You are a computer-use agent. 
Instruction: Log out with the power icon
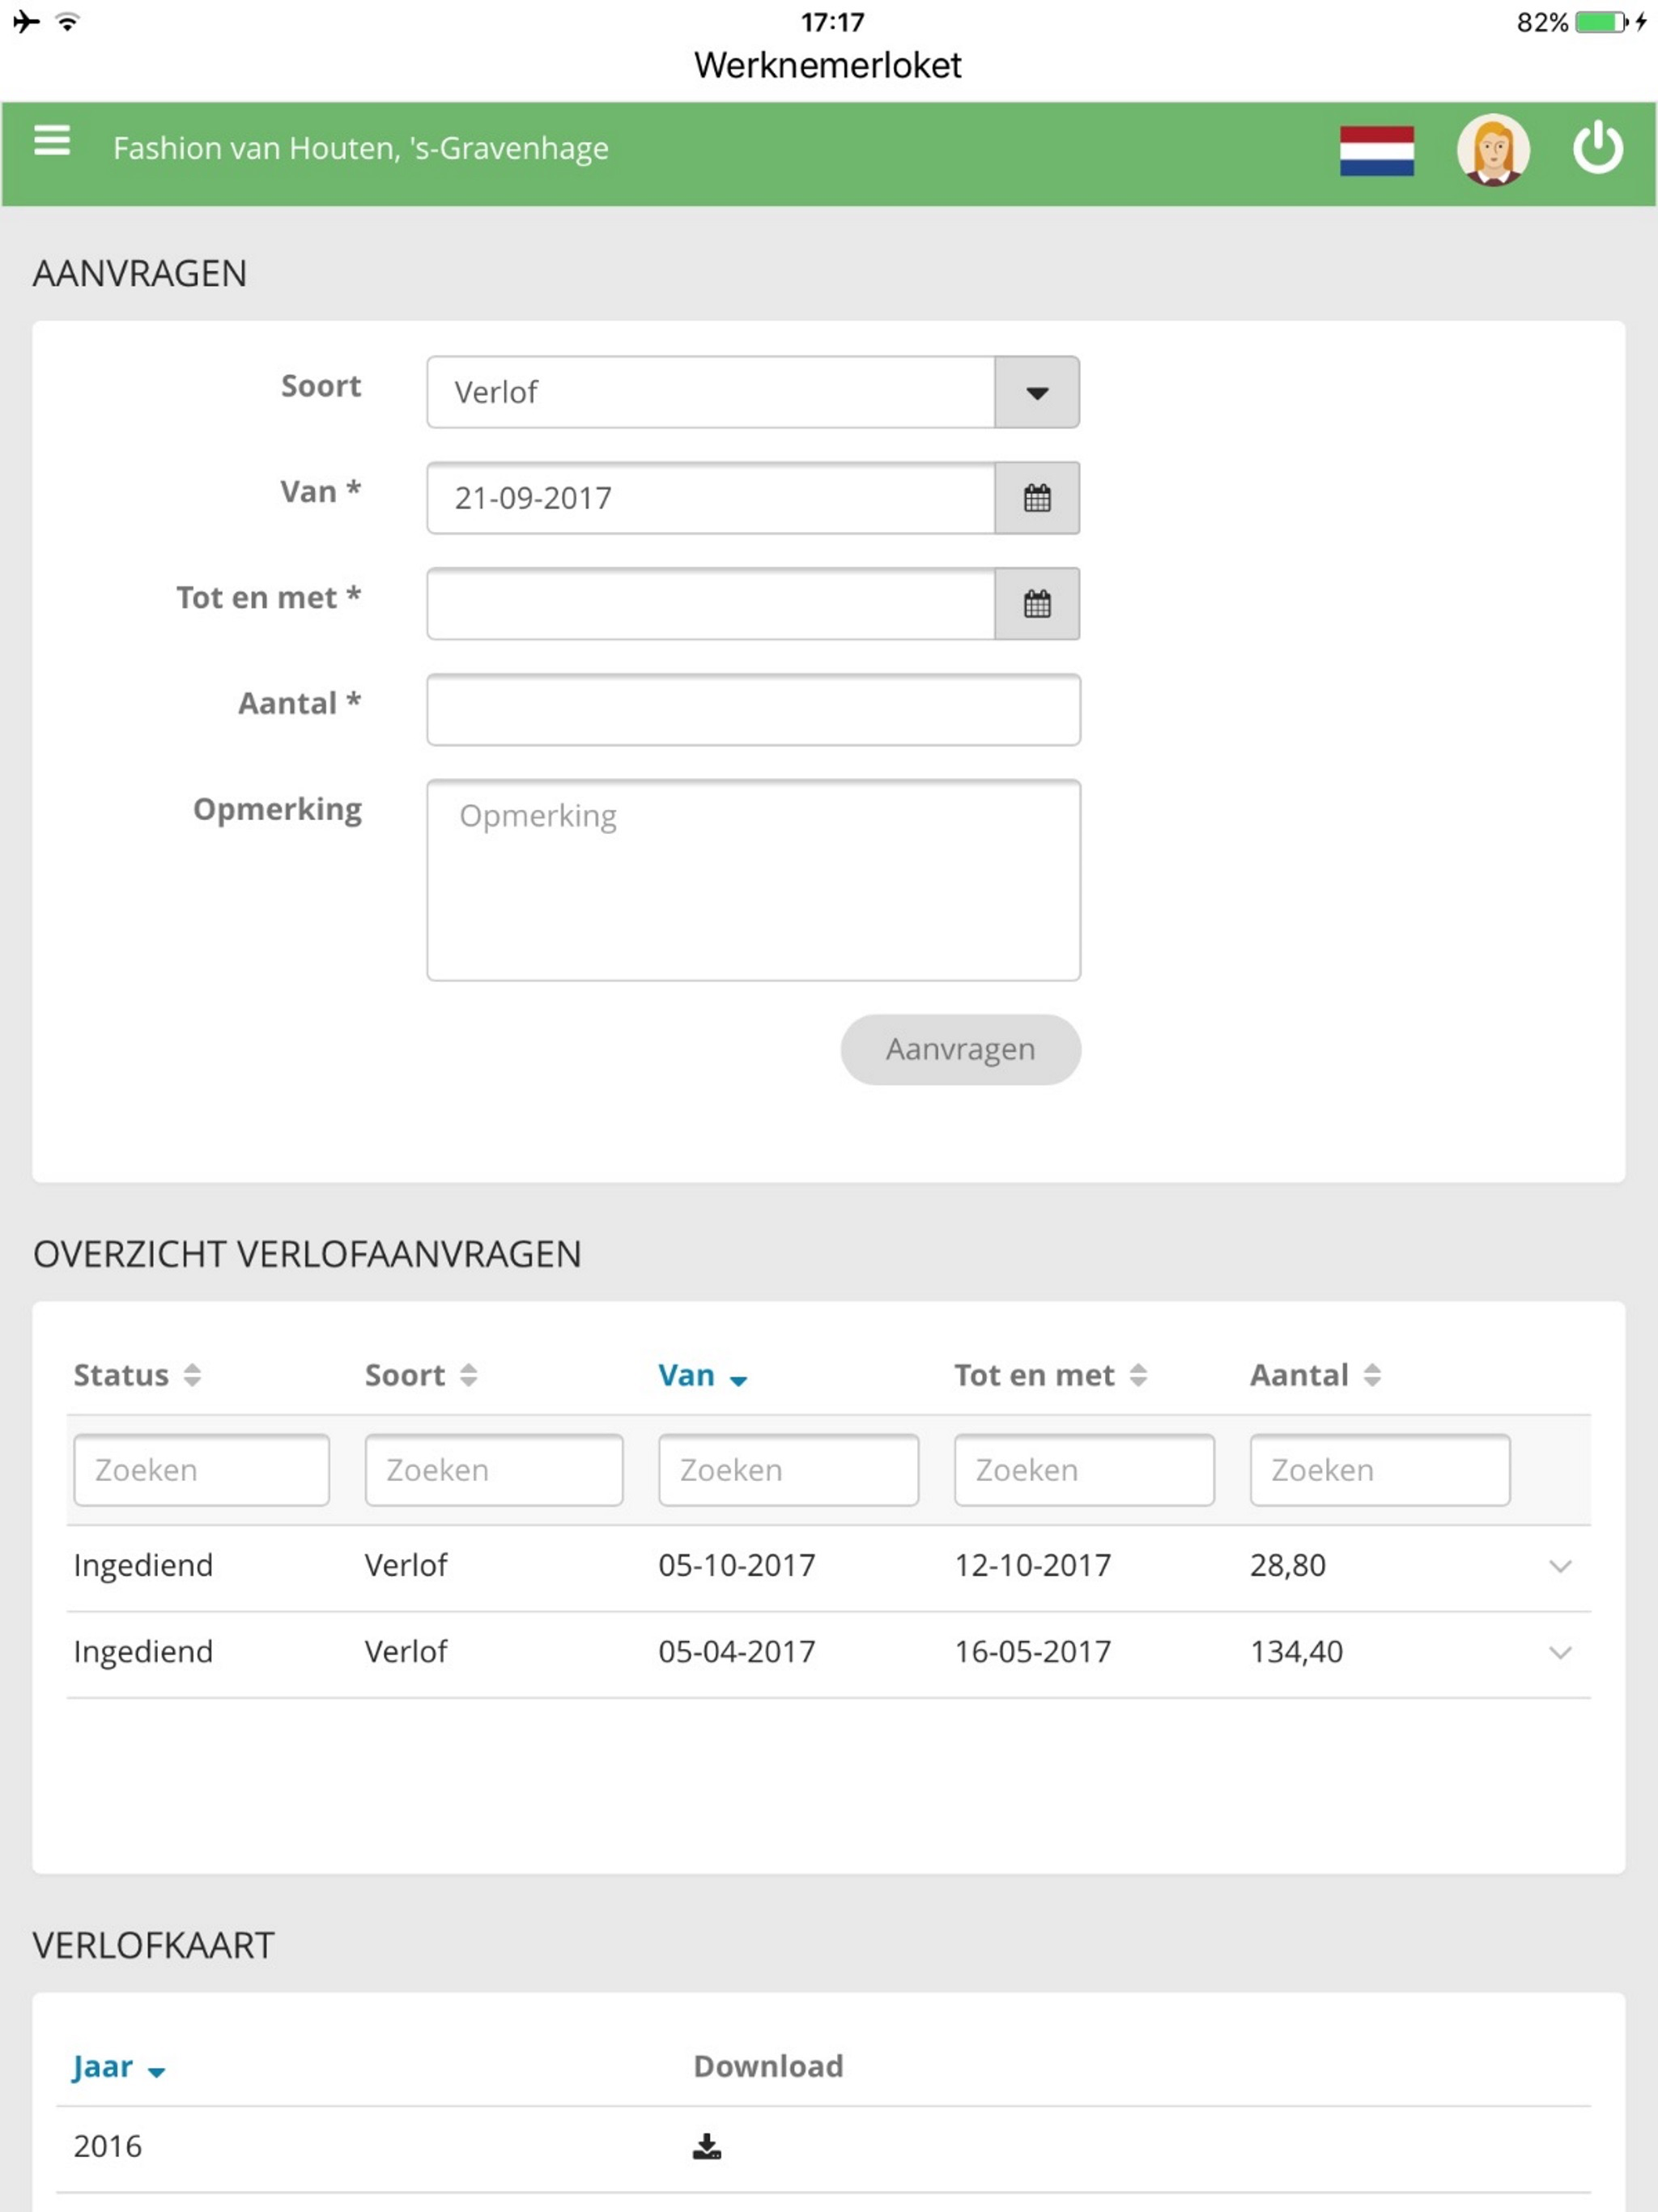pos(1597,148)
